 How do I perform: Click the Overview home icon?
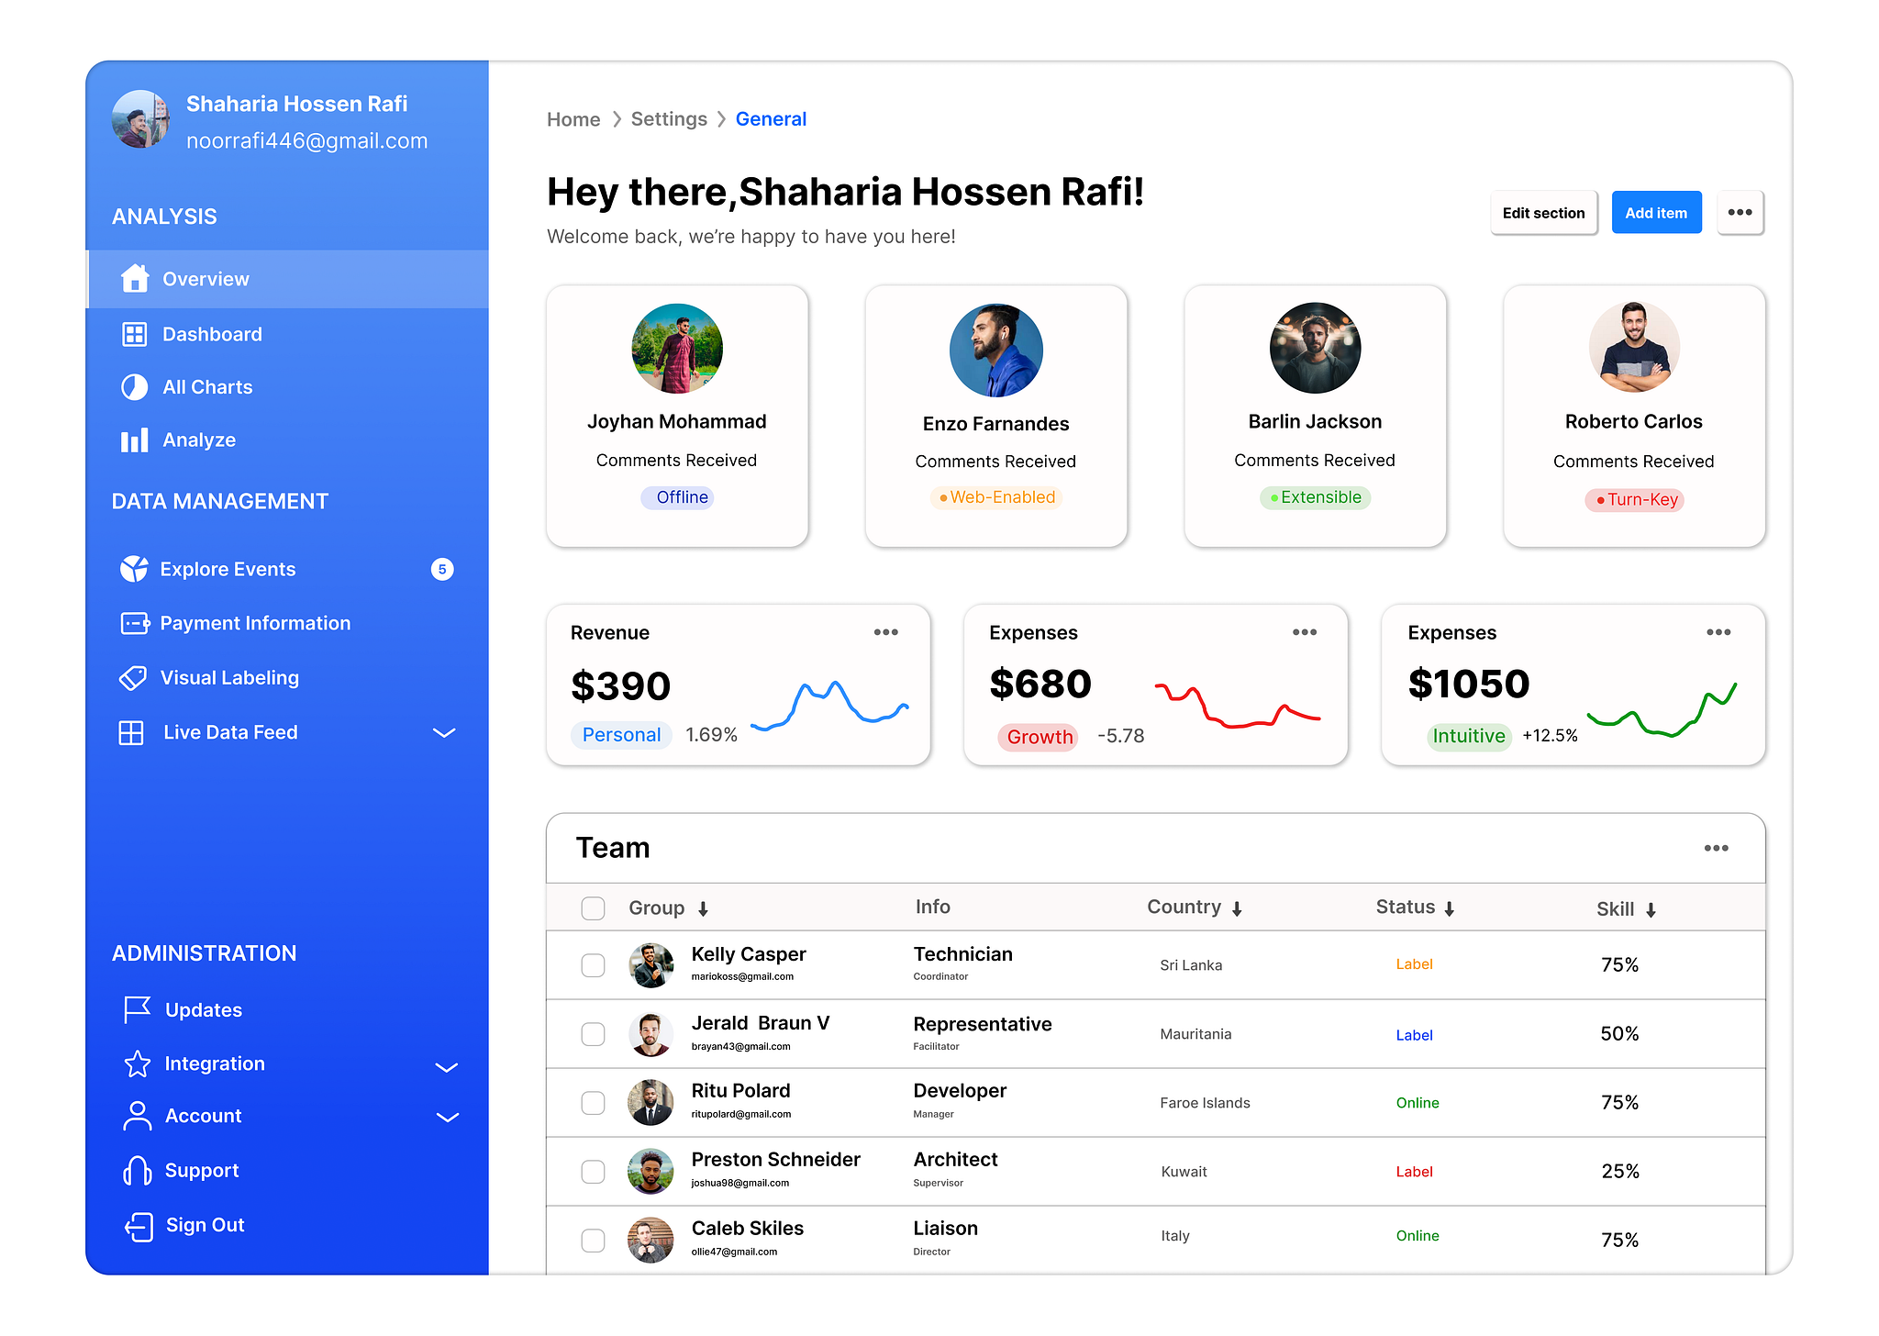point(135,278)
